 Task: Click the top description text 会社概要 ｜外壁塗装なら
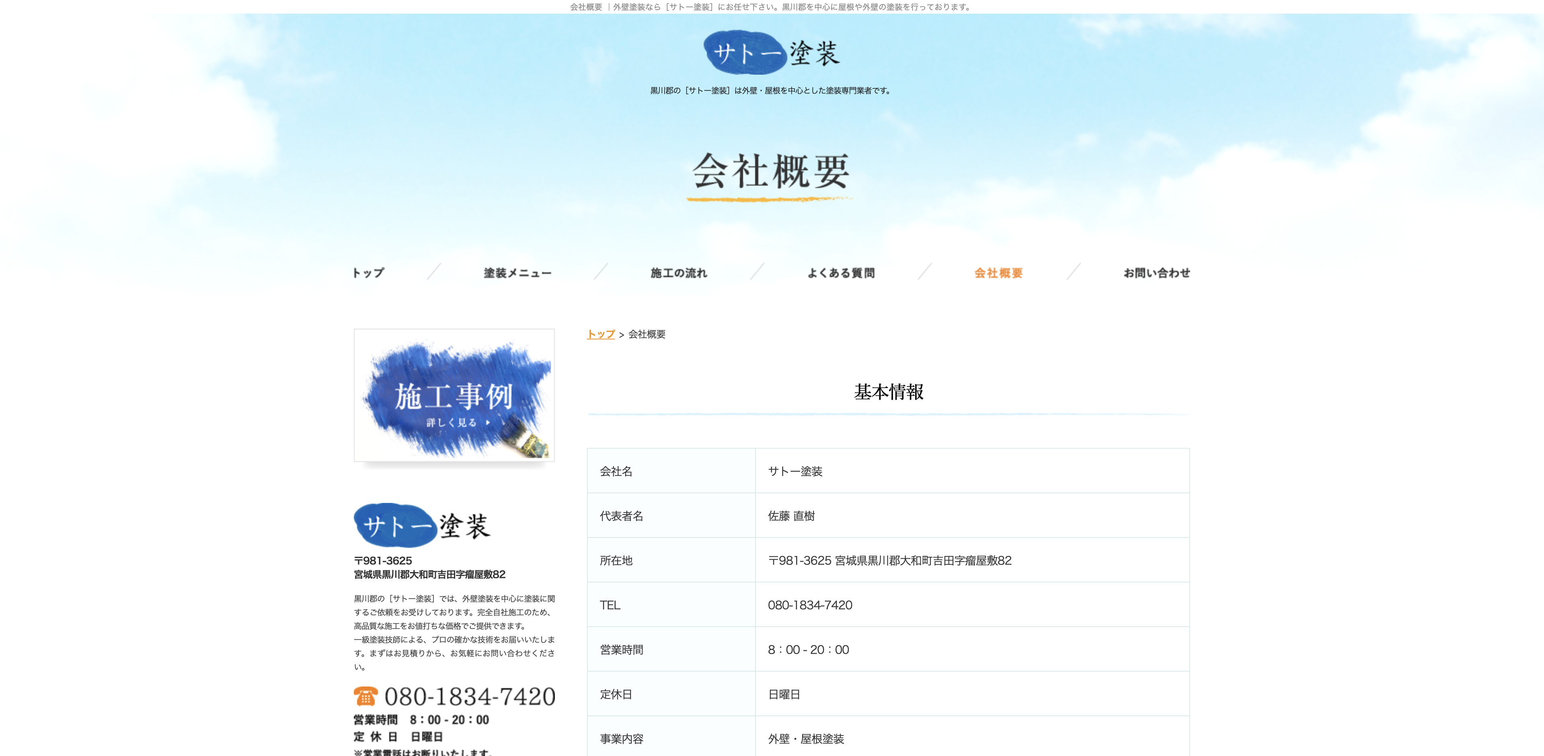772,7
